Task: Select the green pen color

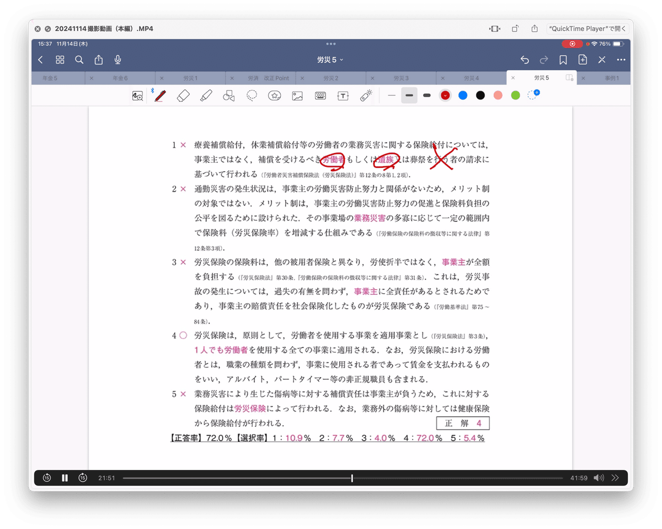Action: pyautogui.click(x=515, y=96)
